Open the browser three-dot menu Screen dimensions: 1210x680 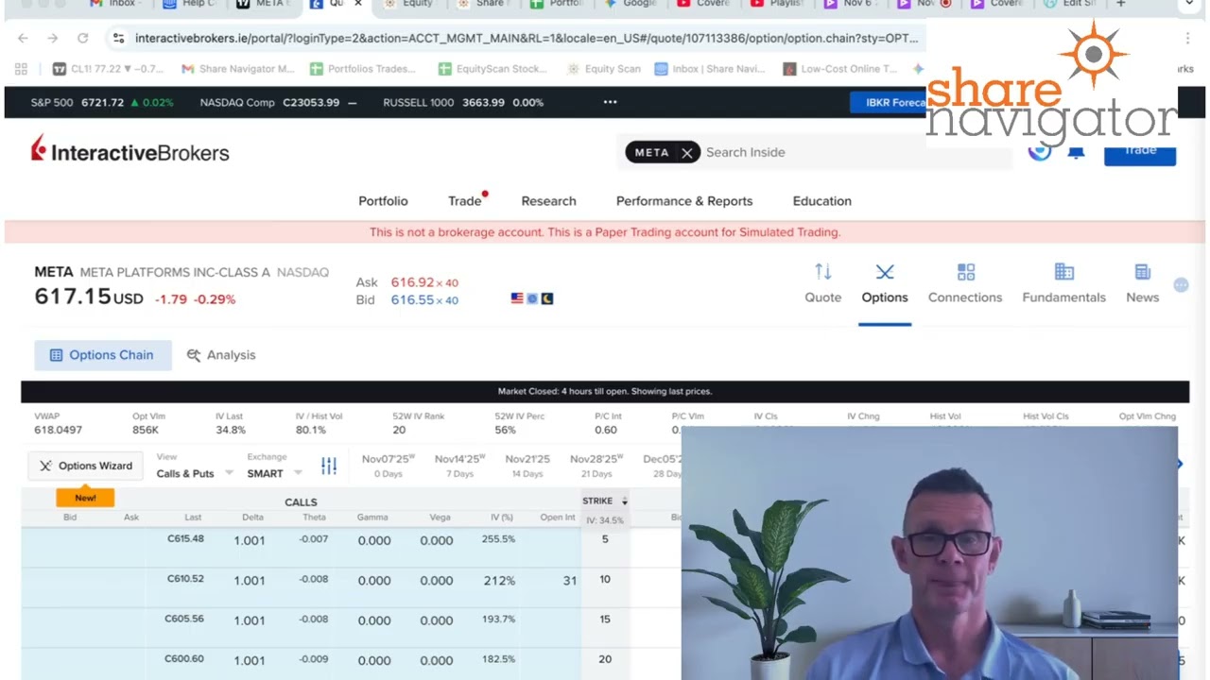pos(1187,38)
